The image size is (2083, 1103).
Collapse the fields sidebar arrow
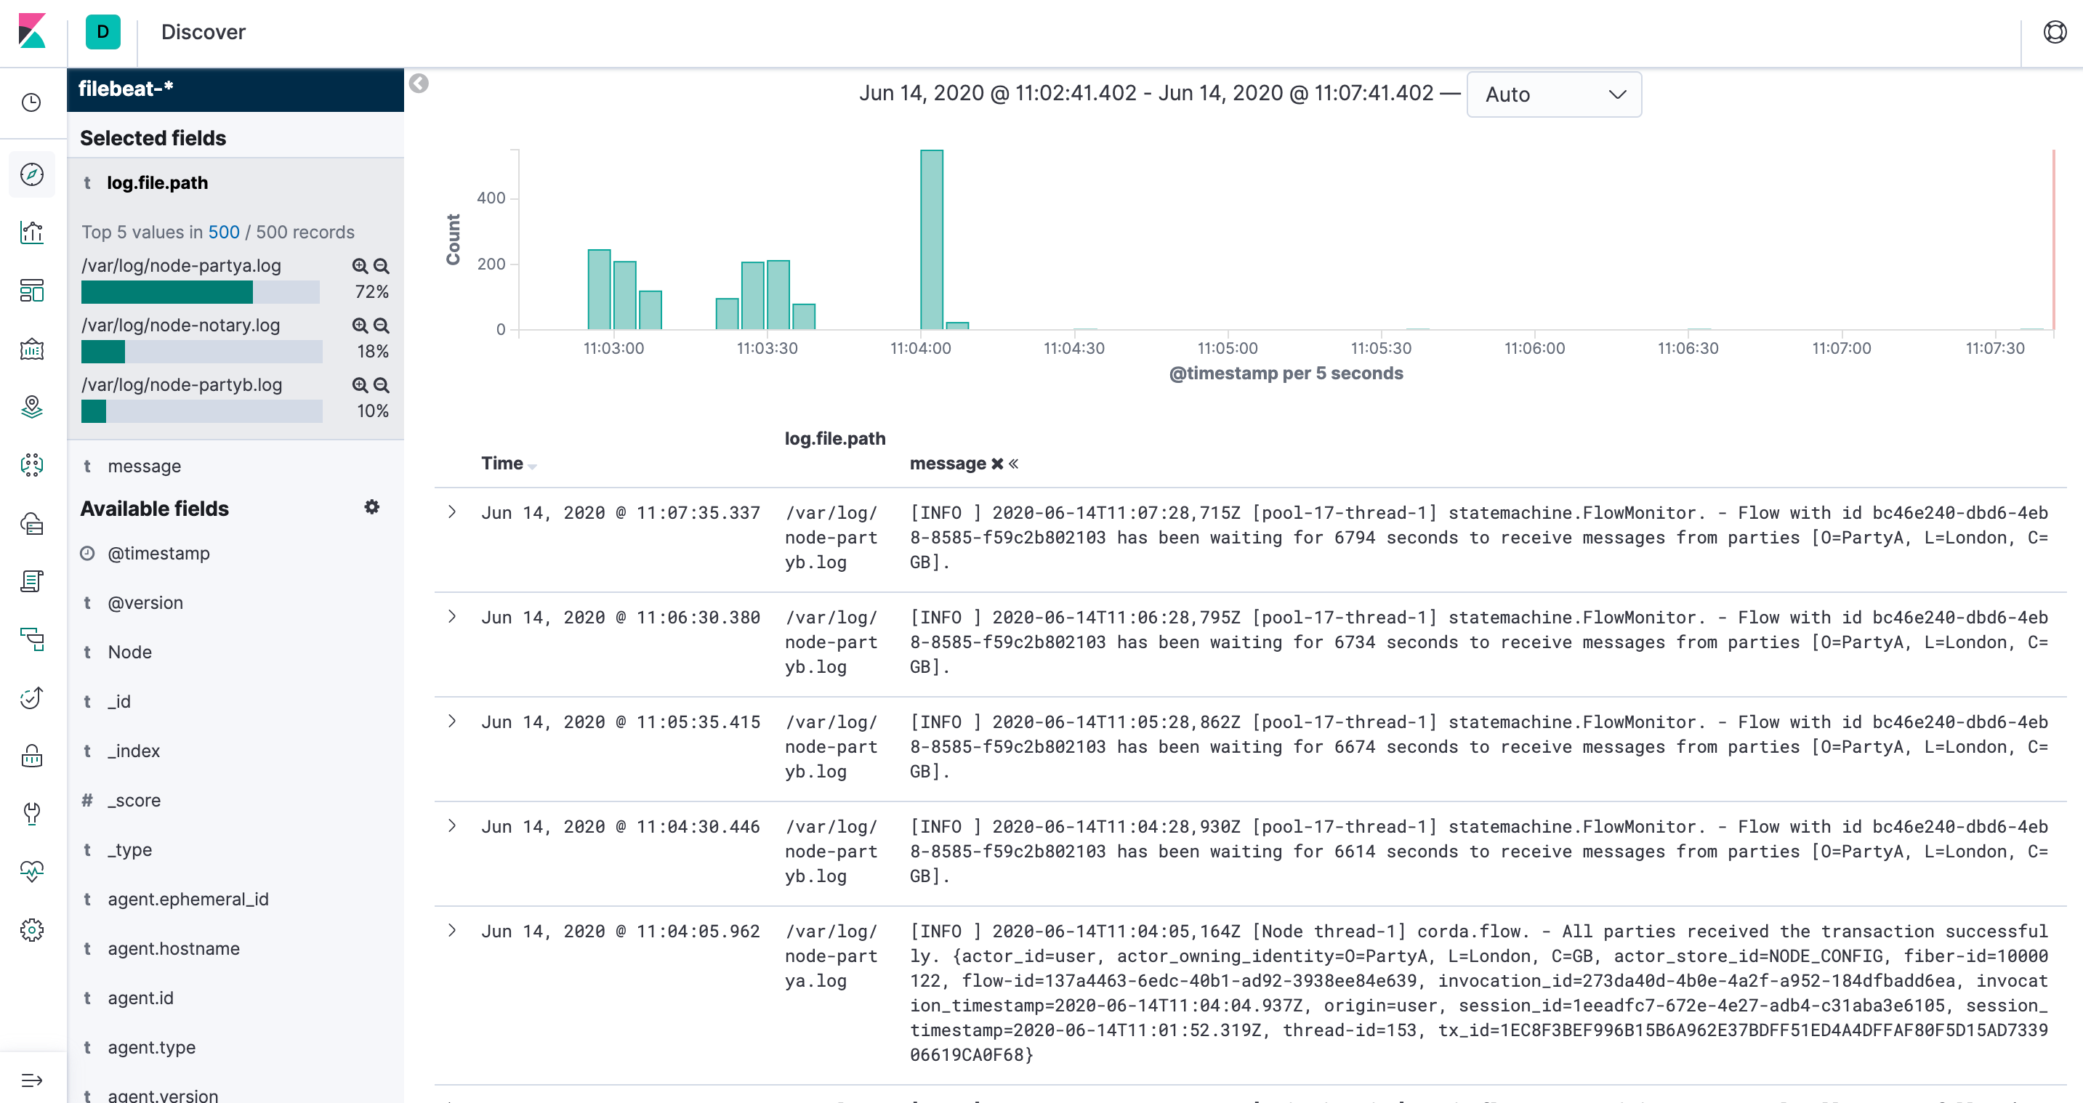419,84
